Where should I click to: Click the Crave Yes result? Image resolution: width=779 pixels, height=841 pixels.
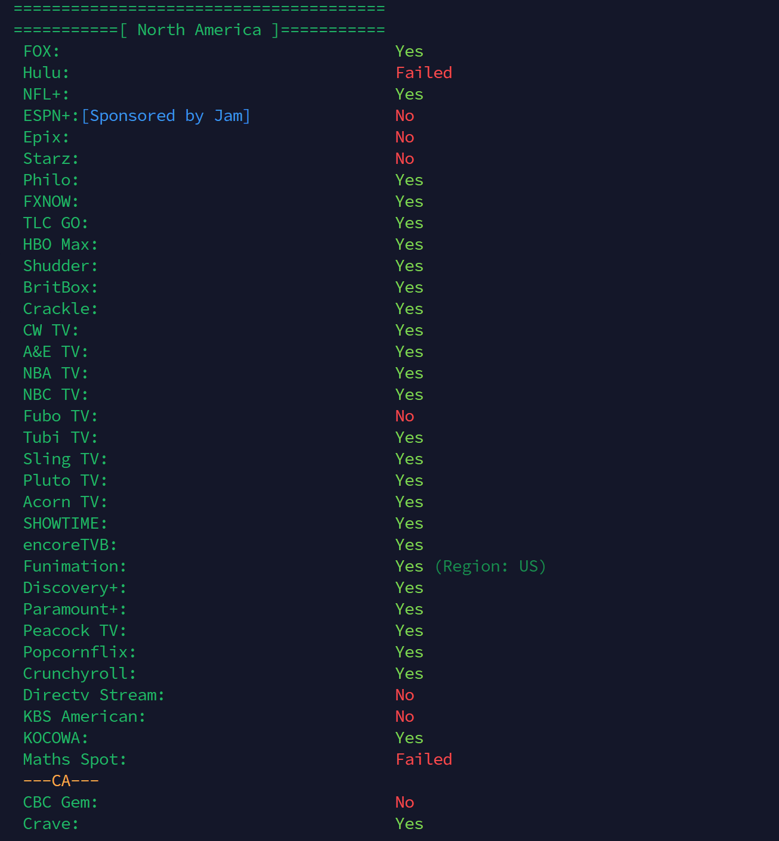pos(410,824)
